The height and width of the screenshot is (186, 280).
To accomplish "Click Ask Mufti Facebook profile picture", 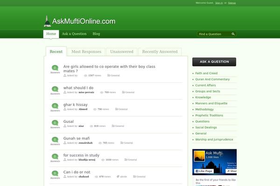I will click(x=199, y=156).
